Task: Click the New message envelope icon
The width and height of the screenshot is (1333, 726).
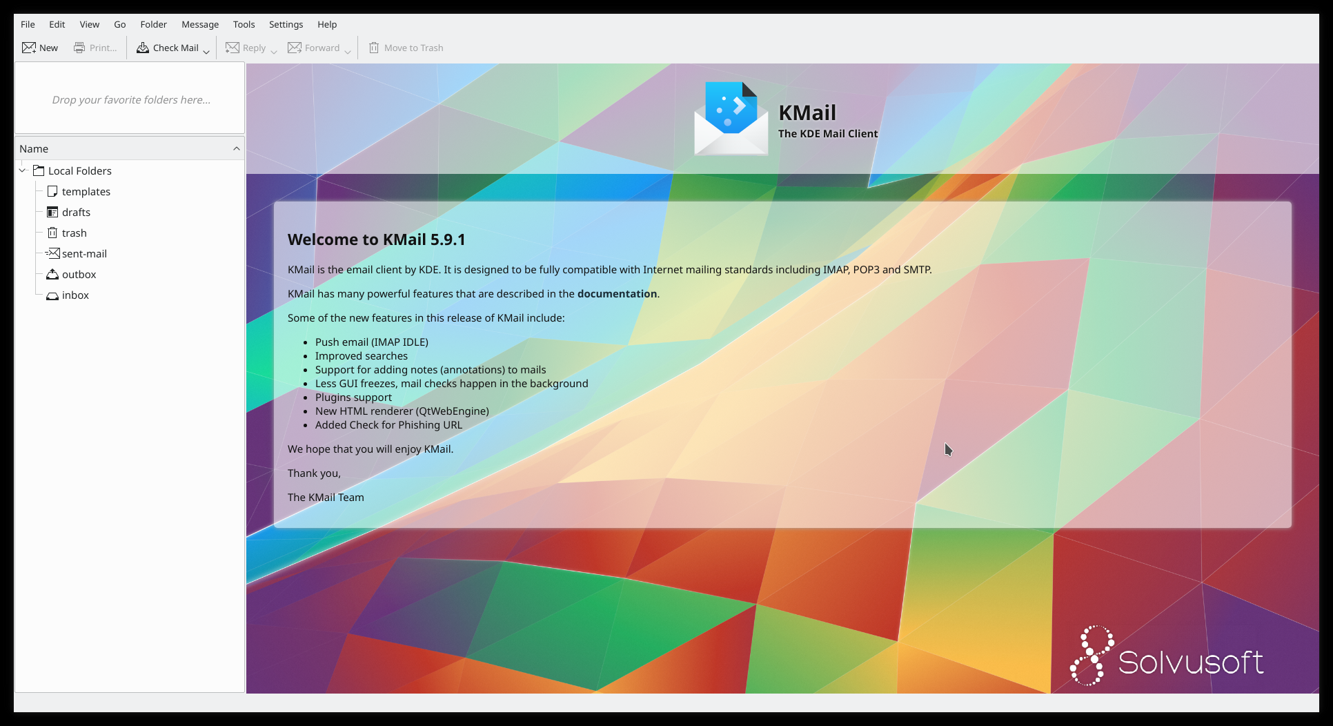Action: (x=29, y=48)
